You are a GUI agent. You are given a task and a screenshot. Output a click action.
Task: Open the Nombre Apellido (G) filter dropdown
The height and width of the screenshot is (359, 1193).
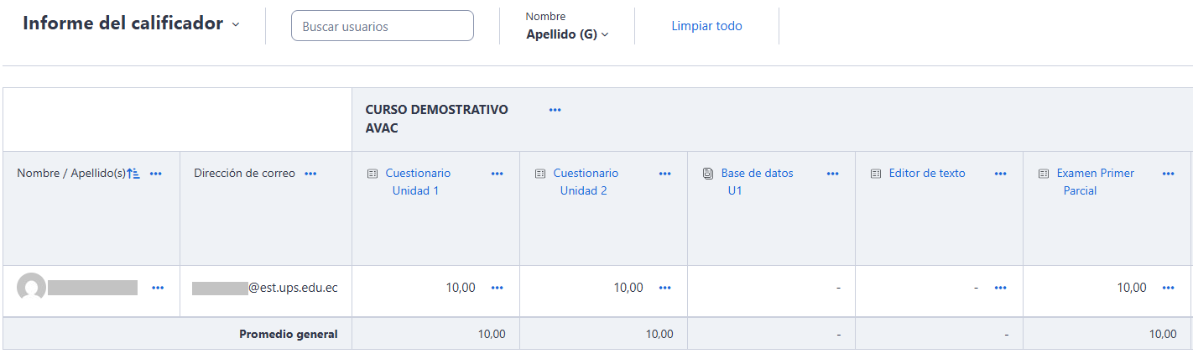coord(567,34)
